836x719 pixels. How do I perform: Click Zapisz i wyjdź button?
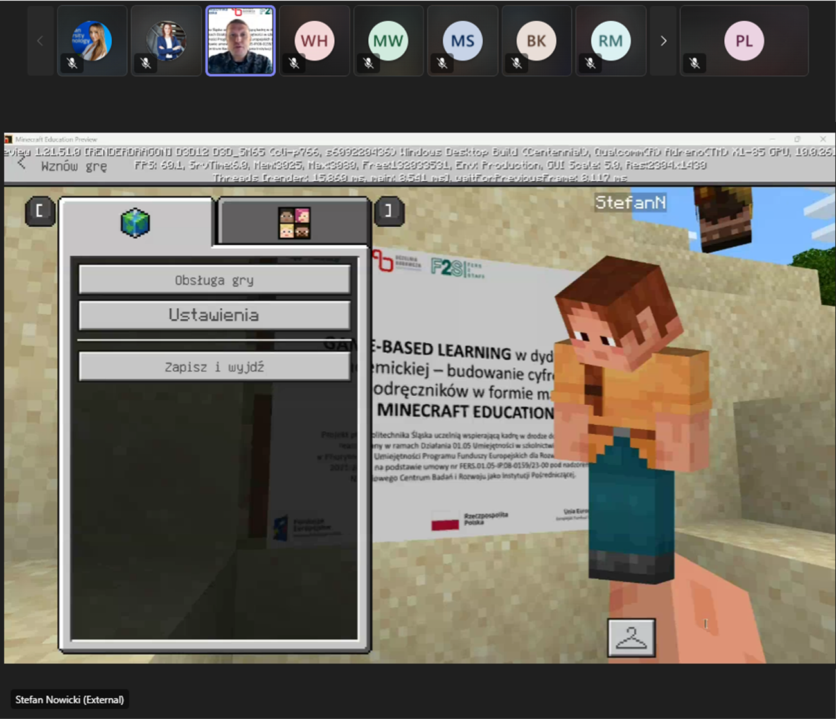215,367
